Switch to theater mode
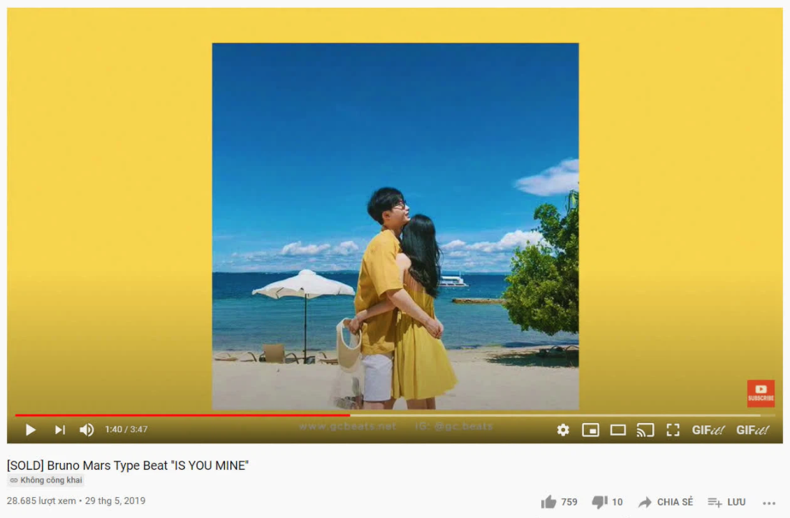Screen dimensions: 790x518 pyautogui.click(x=618, y=429)
